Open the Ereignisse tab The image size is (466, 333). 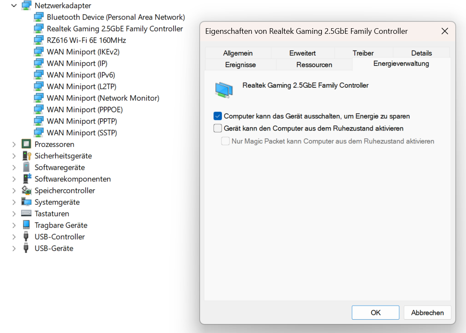[x=240, y=65]
